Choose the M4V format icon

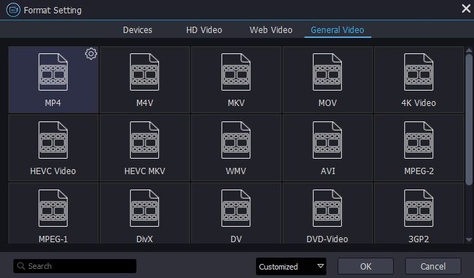[x=144, y=72]
